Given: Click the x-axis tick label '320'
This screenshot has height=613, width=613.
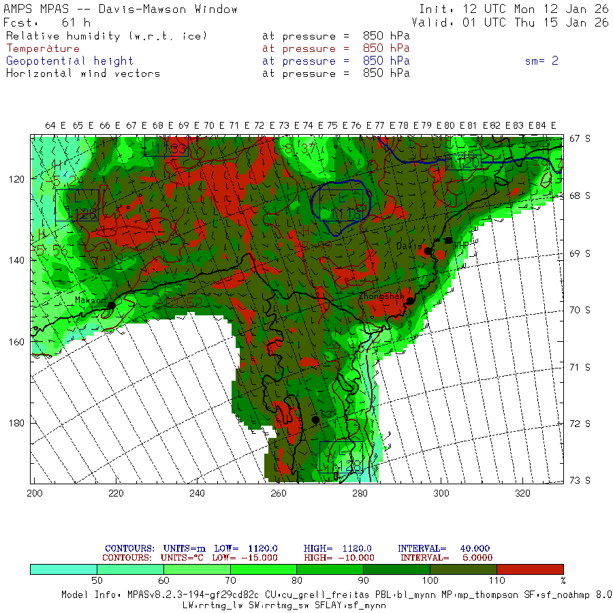Looking at the screenshot, I should click(522, 493).
